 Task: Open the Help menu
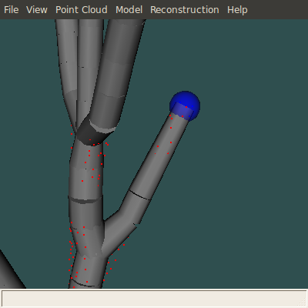(x=237, y=10)
